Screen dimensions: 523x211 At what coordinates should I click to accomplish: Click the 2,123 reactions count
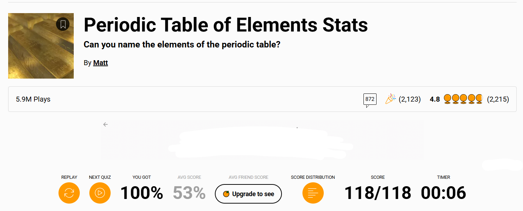point(410,99)
